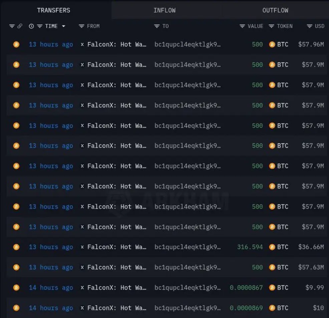Click the FalconX logo on the $9.99 row
Image resolution: width=329 pixels, height=318 pixels.
tap(82, 287)
